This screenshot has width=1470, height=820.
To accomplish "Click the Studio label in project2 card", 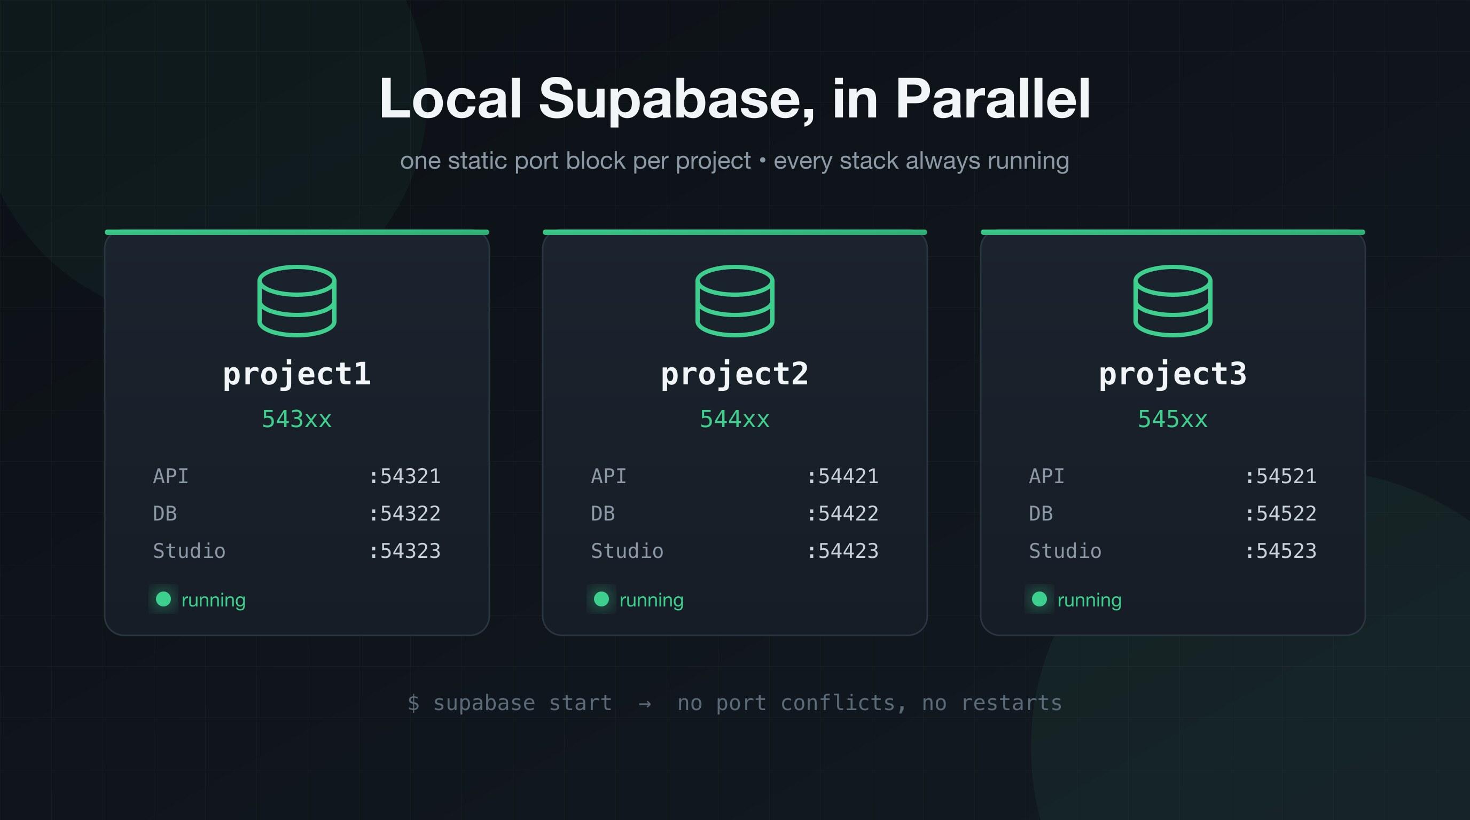I will click(627, 551).
